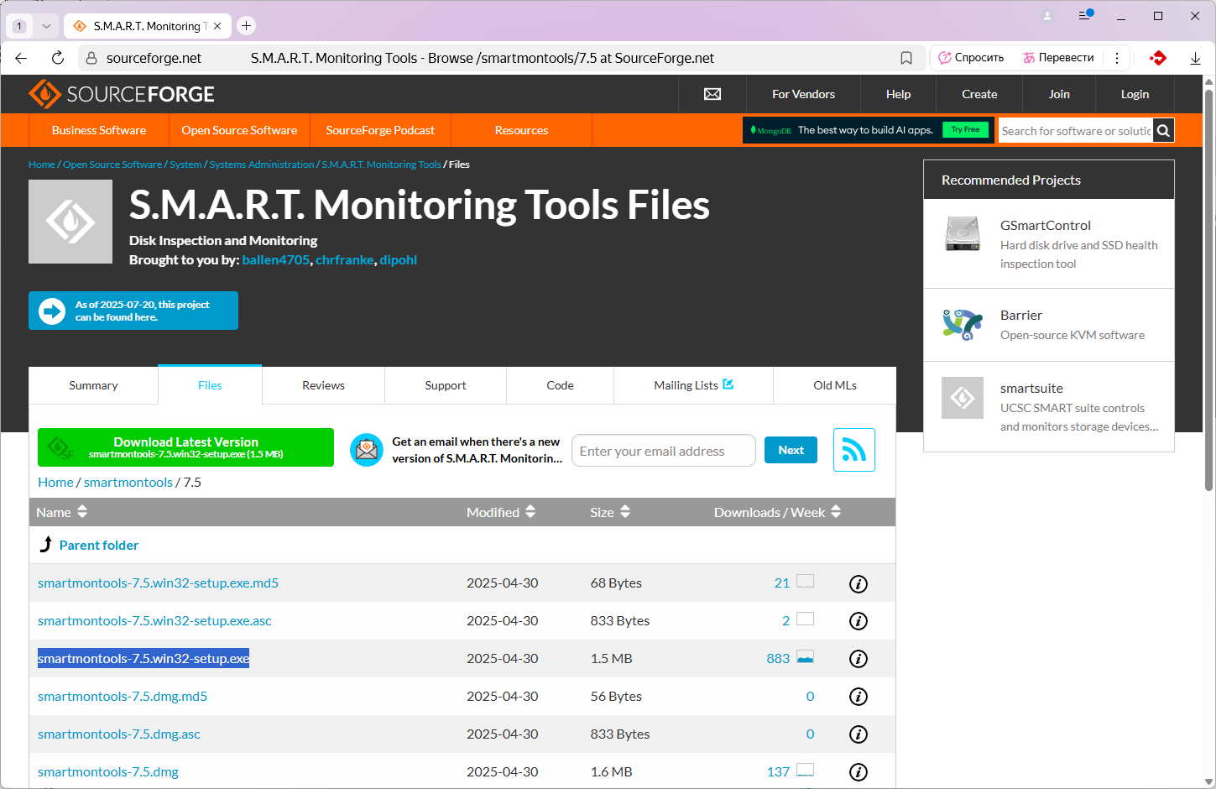1216x789 pixels.
Task: Click the external link icon by Mailing Lists
Action: point(728,384)
